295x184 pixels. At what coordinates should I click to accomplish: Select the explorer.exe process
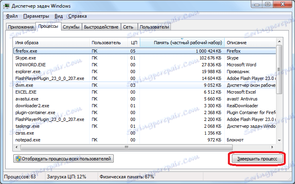coord(145,72)
